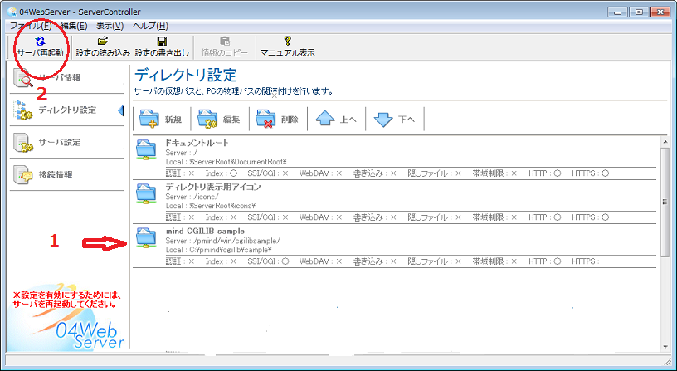677x371 pixels.
Task: Click the サーバ再起動 restart server icon
Action: (38, 40)
